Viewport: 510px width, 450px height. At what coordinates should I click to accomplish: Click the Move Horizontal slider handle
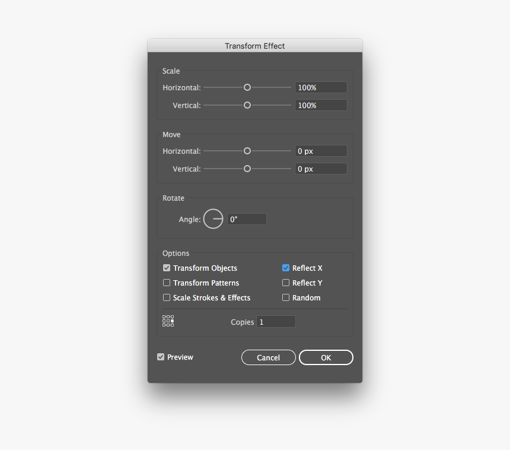(x=247, y=151)
